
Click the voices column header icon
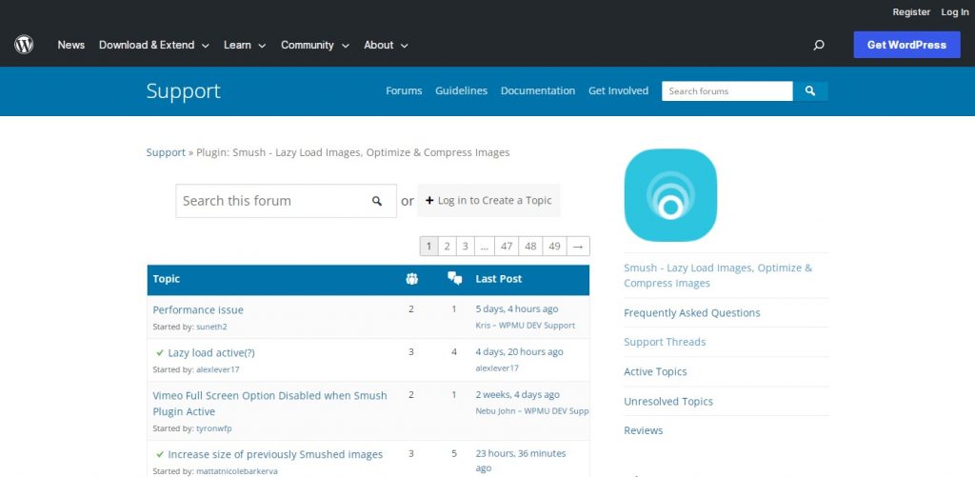411,279
